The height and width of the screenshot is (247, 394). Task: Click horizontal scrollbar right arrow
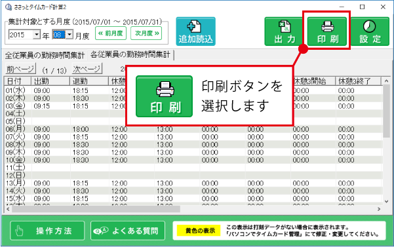click(379, 209)
